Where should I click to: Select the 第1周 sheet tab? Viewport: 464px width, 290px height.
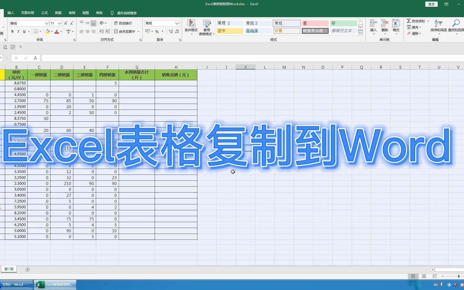[x=9, y=269]
